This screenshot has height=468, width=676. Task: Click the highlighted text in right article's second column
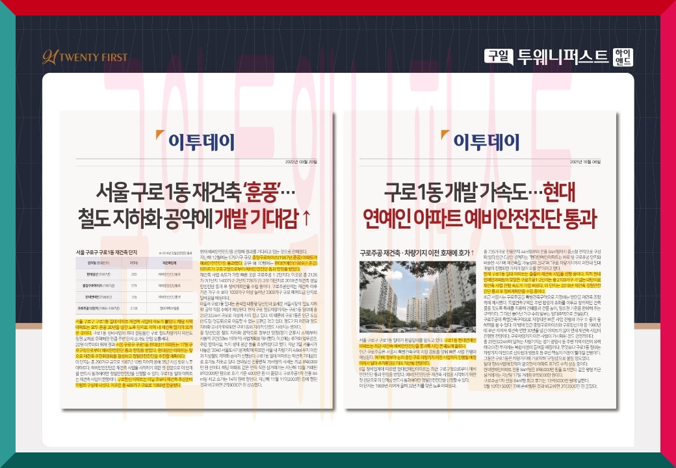click(542, 283)
